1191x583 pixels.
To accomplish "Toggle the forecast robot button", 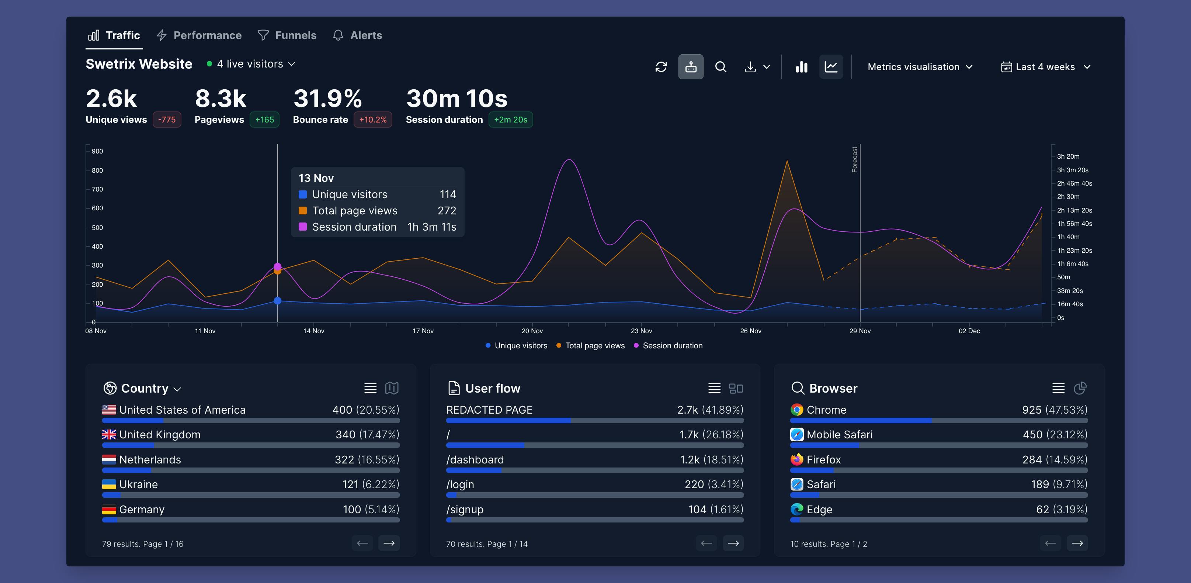I will (691, 67).
